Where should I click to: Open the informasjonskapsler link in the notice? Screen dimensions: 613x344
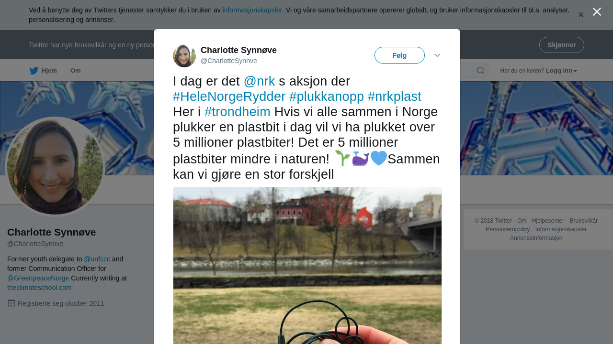coord(252,10)
